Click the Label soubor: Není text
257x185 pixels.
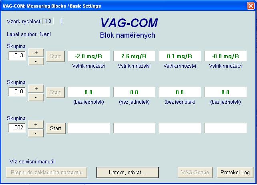pyautogui.click(x=29, y=34)
